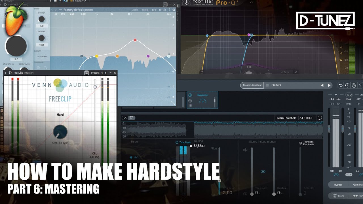Open soothe2 settings cog icon

point(174,10)
